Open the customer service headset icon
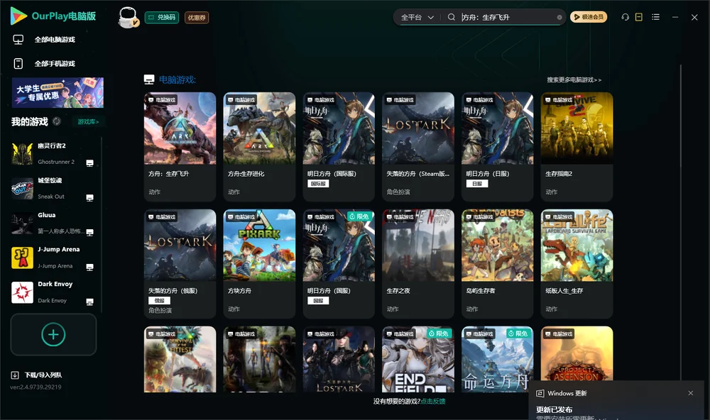This screenshot has width=710, height=420. [626, 17]
